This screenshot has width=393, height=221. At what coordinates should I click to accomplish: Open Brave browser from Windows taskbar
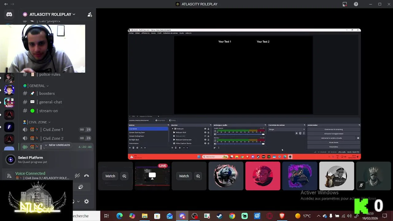point(282,216)
